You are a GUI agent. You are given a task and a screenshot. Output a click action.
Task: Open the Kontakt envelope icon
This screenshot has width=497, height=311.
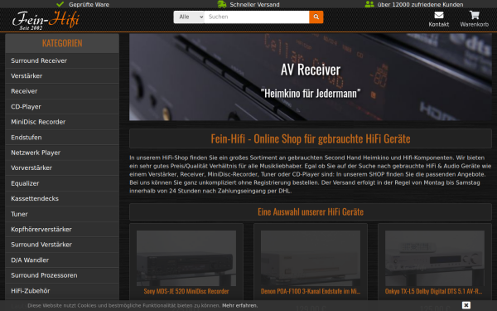(x=439, y=15)
